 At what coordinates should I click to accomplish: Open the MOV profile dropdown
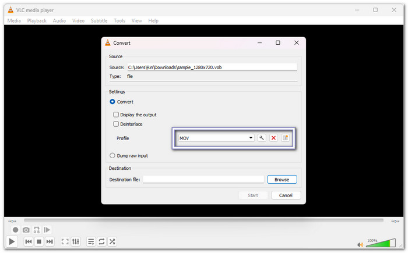point(216,138)
